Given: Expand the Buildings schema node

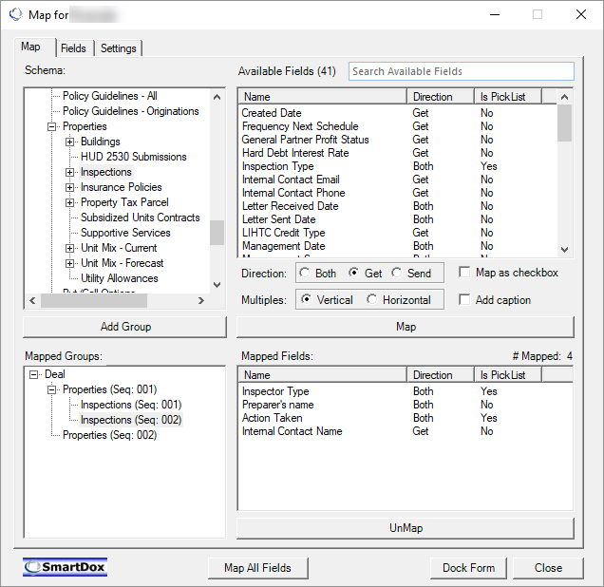Looking at the screenshot, I should coord(69,142).
